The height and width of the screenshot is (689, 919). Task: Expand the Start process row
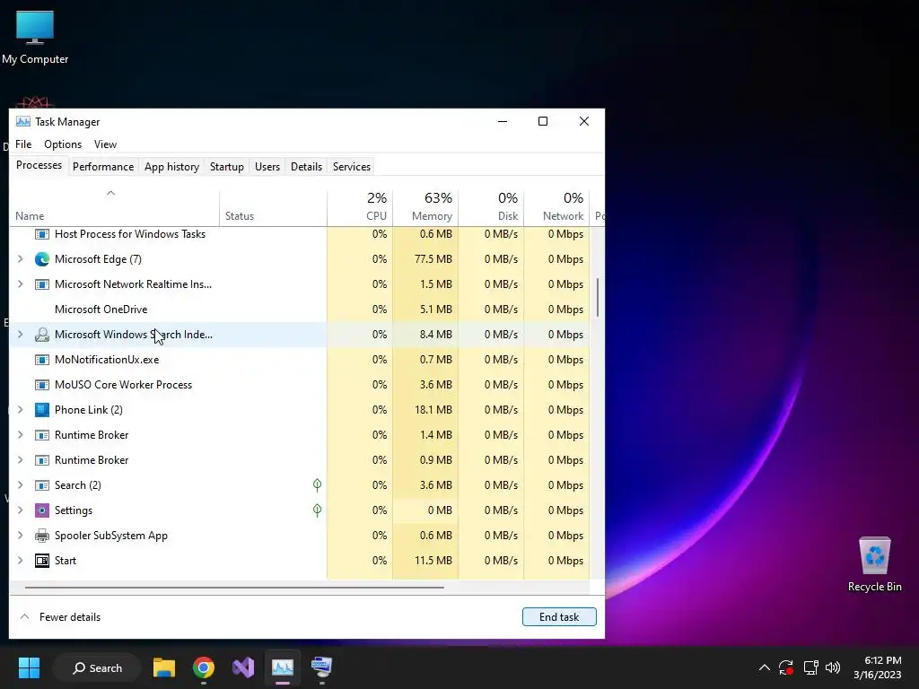21,561
